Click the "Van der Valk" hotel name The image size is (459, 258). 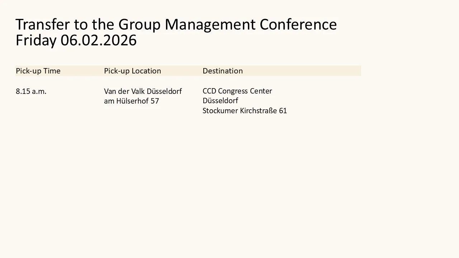pos(124,91)
